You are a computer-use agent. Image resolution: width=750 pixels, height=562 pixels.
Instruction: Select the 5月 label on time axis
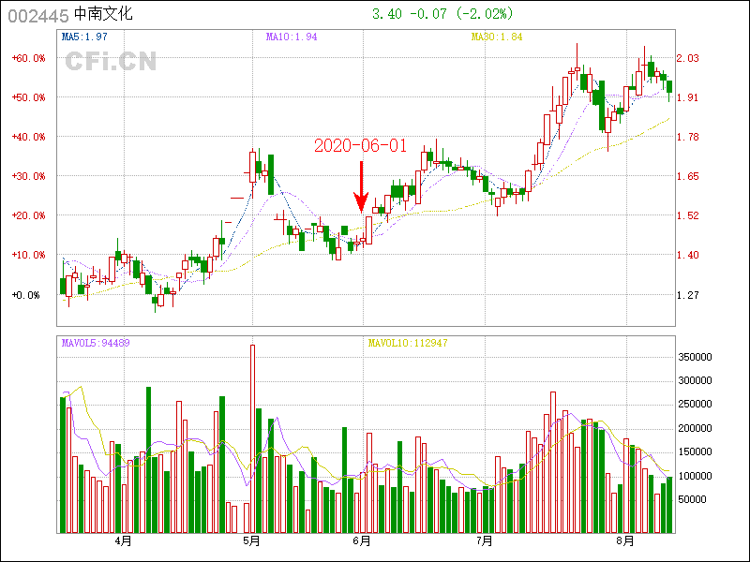250,541
